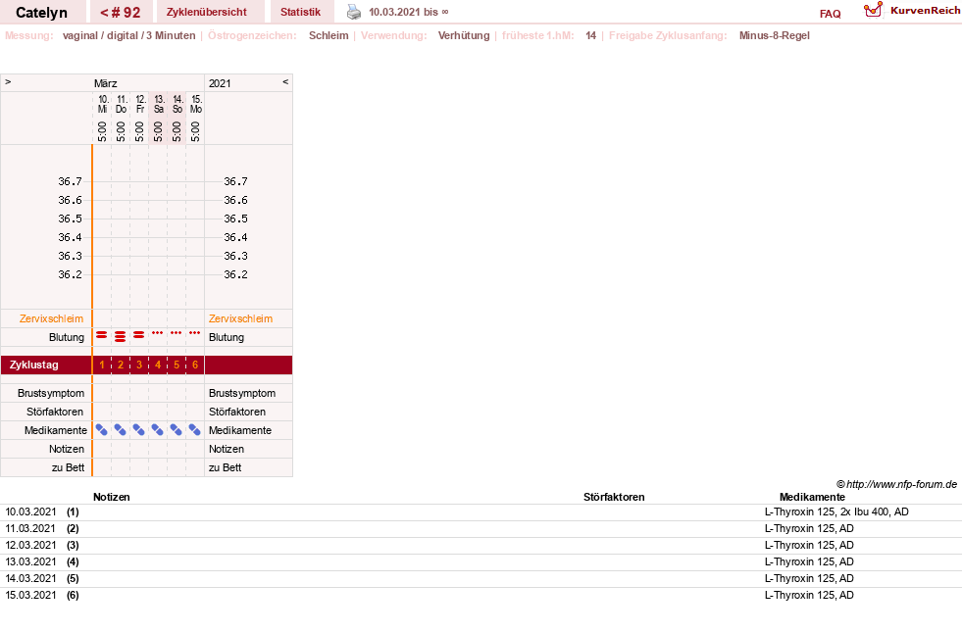Image resolution: width=962 pixels, height=633 pixels.
Task: Open the Statistik tab
Action: [301, 13]
